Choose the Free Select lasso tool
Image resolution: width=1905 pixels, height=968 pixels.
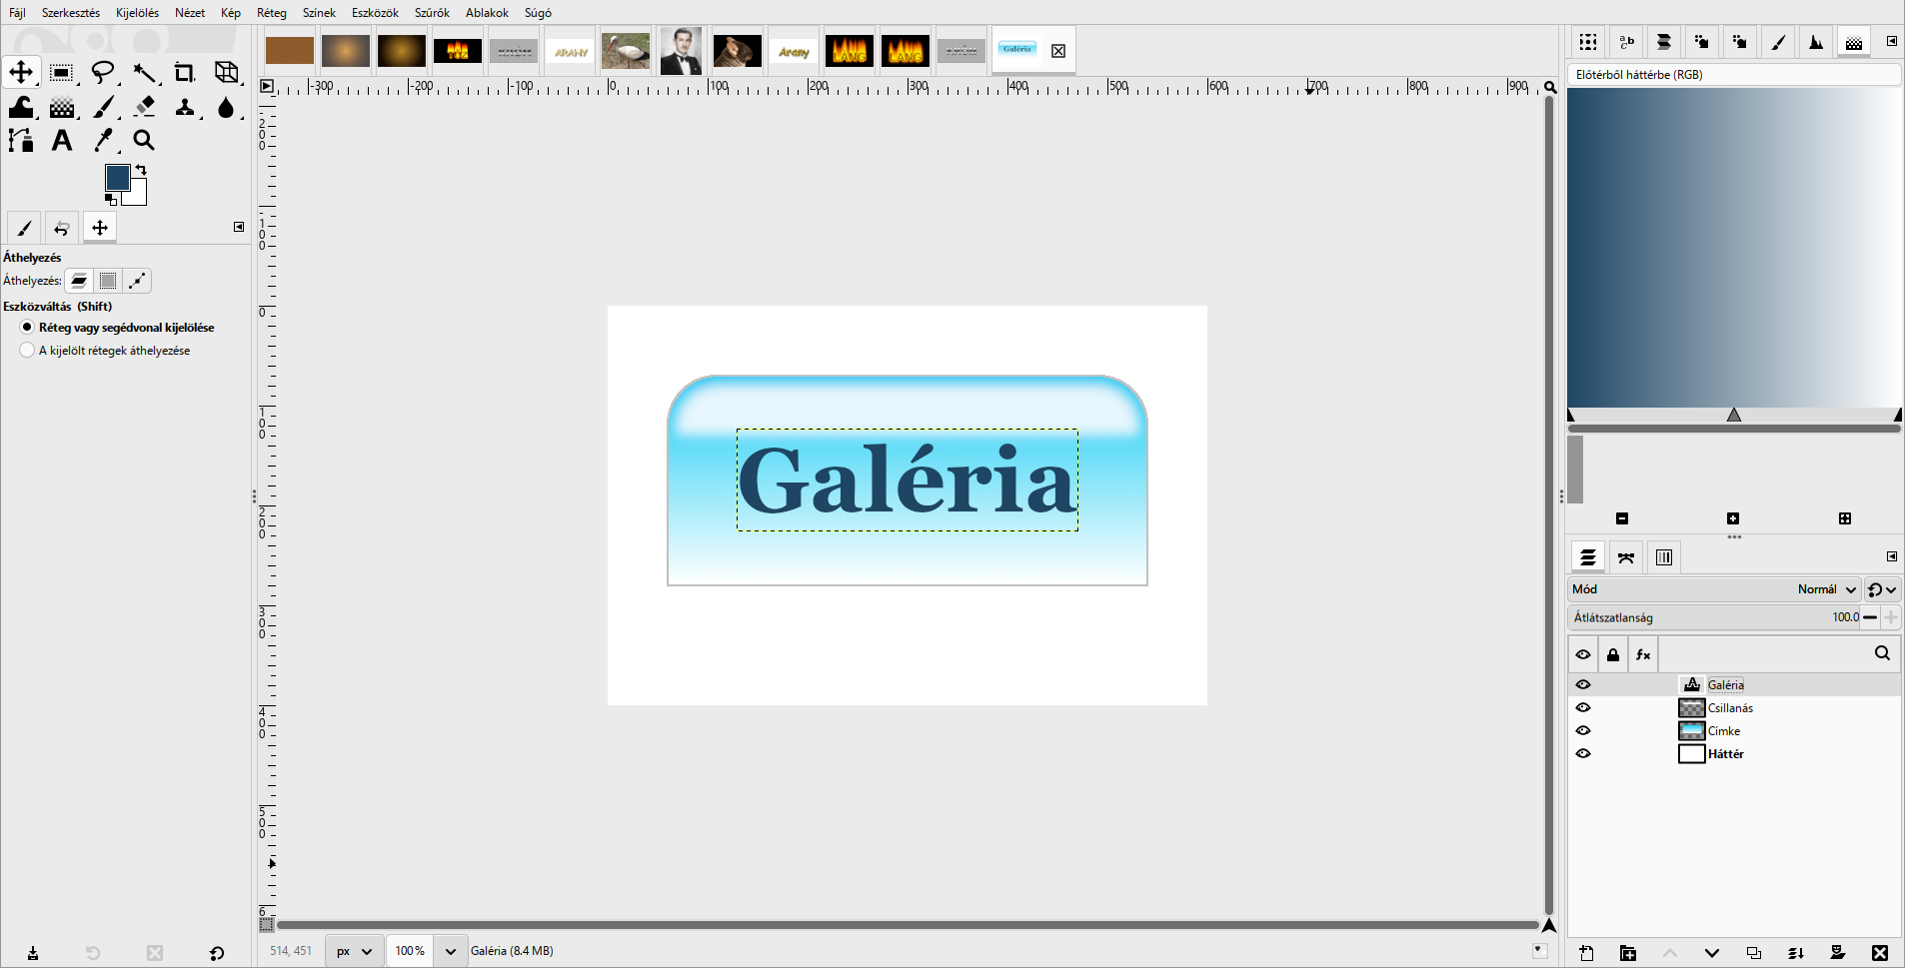(x=103, y=72)
